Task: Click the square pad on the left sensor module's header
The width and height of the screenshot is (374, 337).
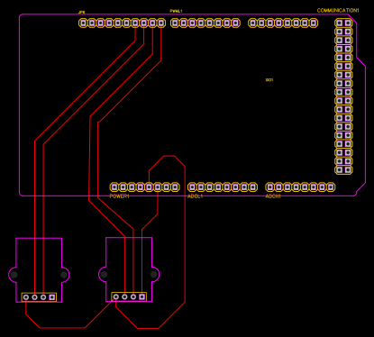Action: pos(52,297)
